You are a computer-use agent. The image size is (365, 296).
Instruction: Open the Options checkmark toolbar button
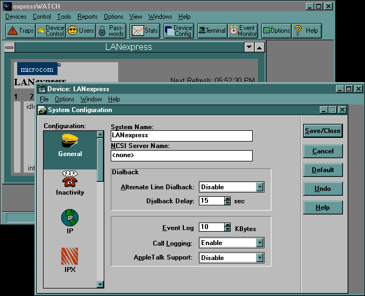(276, 31)
